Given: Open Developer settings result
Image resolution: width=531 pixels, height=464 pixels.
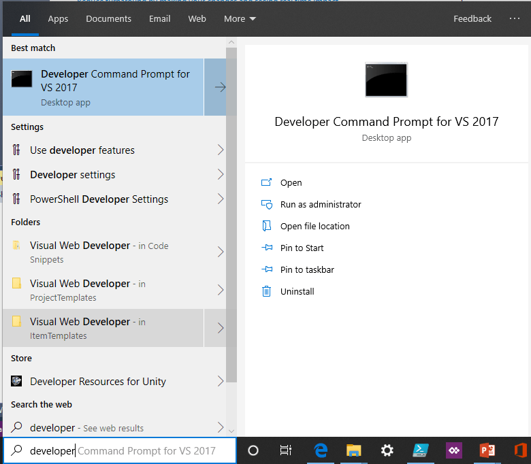Looking at the screenshot, I should click(114, 174).
